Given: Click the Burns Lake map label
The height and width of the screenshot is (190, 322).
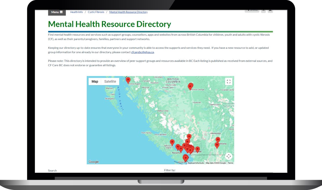Looking at the screenshot, I should tap(171, 85).
